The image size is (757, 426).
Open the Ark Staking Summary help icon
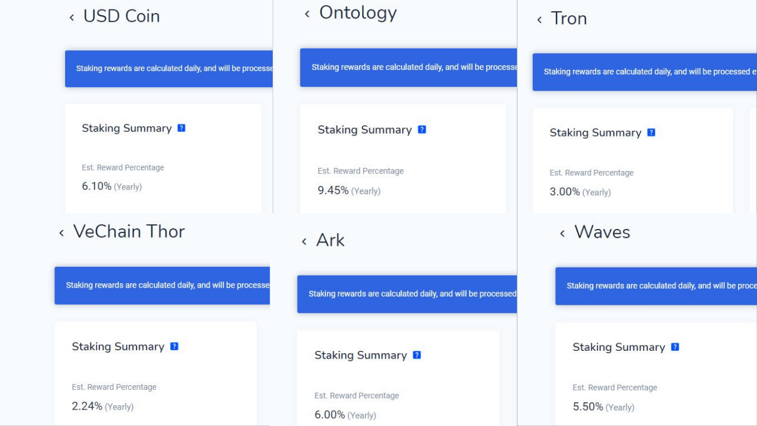pos(417,355)
